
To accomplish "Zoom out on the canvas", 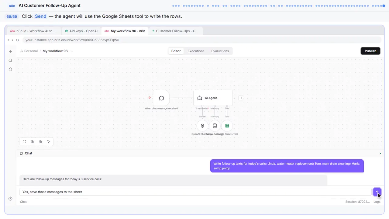I will (40, 142).
